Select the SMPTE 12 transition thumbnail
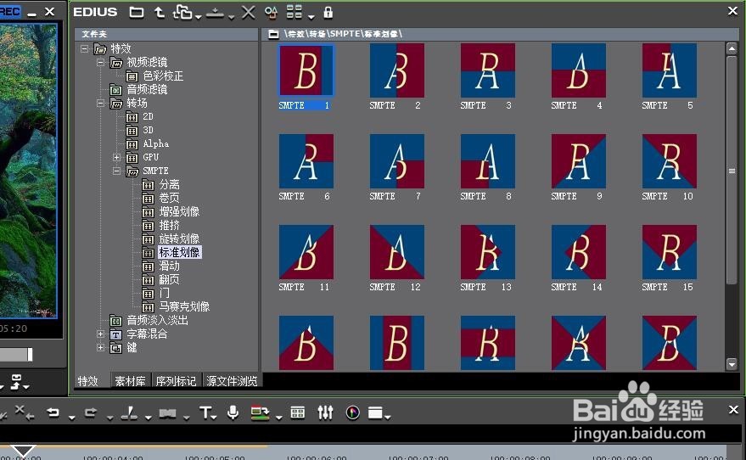The height and width of the screenshot is (460, 746). 397,252
